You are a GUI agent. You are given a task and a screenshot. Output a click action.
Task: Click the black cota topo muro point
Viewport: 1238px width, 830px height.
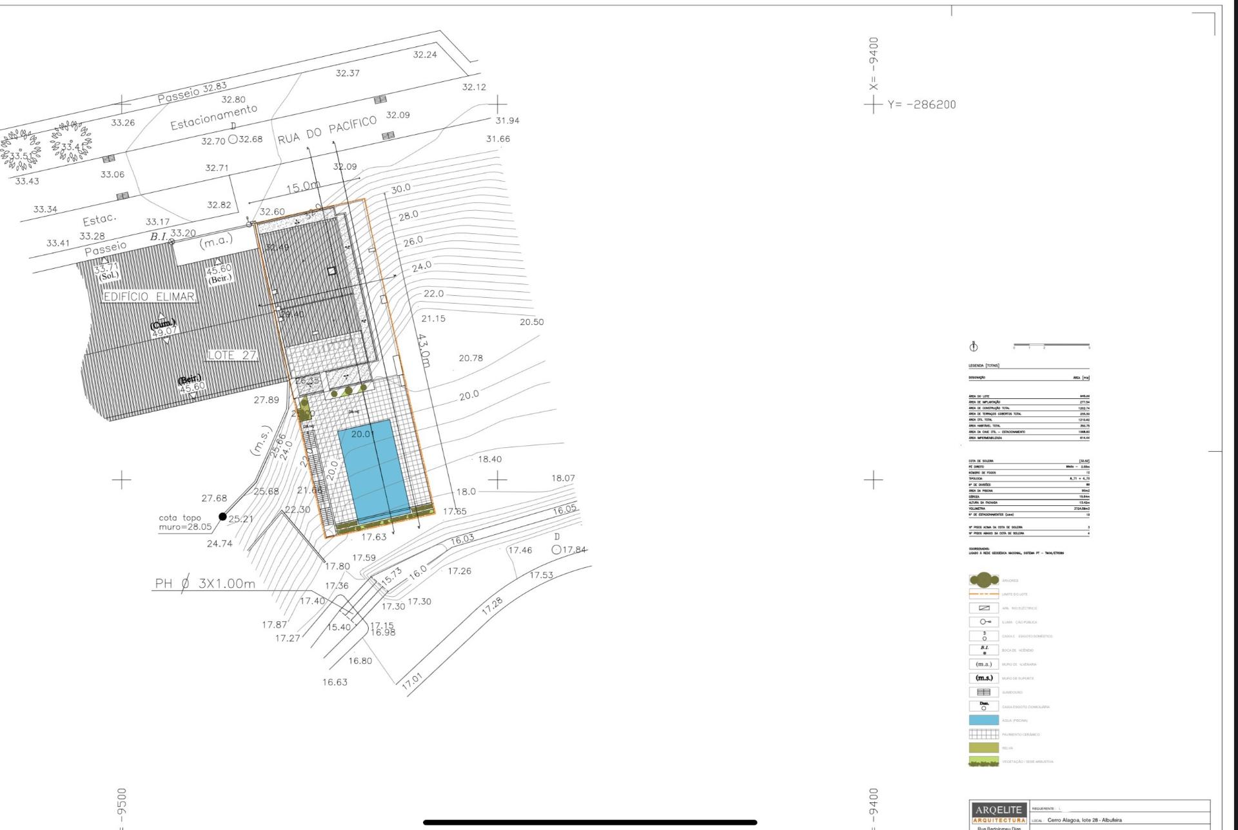(222, 516)
